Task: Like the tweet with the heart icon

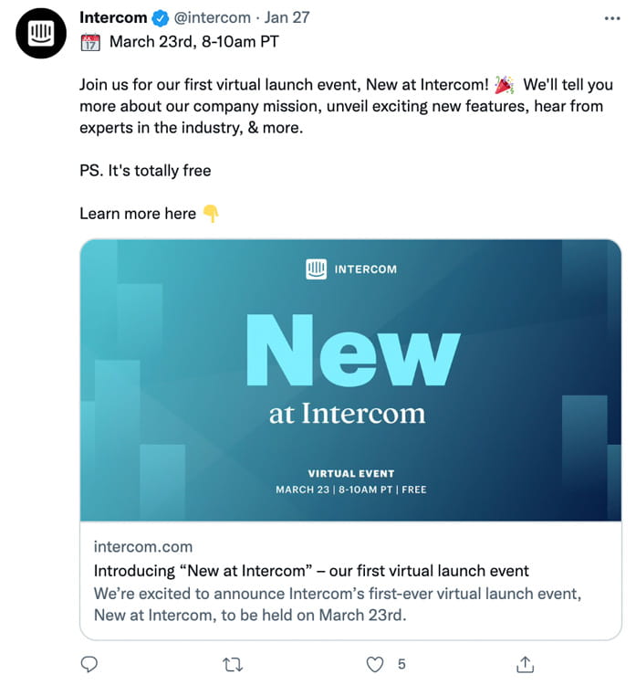Action: 374,664
